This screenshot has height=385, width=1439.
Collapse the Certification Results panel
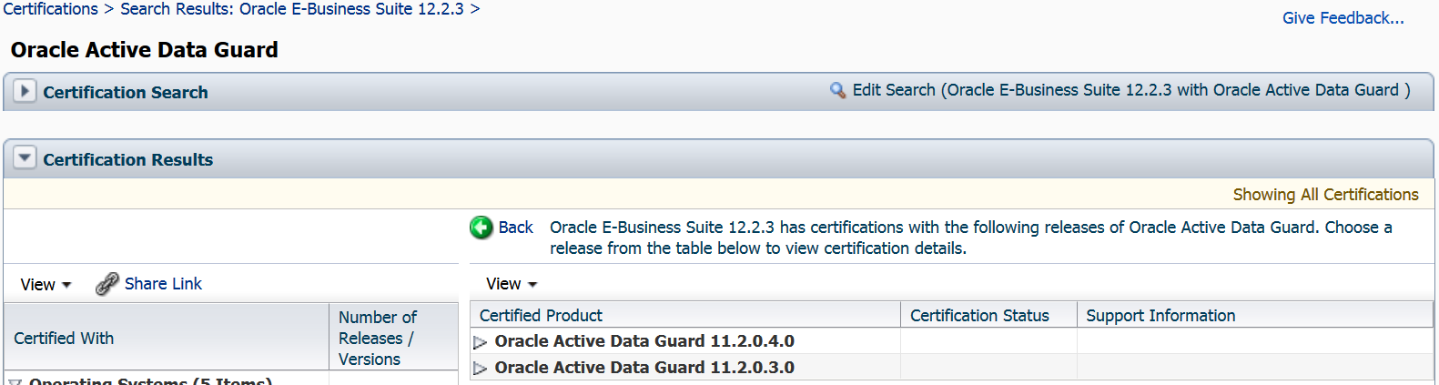pyautogui.click(x=25, y=158)
